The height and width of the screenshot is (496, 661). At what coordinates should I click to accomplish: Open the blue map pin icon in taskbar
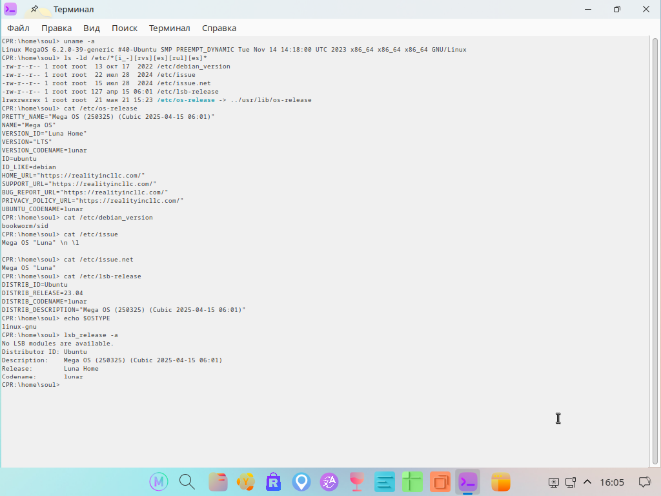point(301,482)
